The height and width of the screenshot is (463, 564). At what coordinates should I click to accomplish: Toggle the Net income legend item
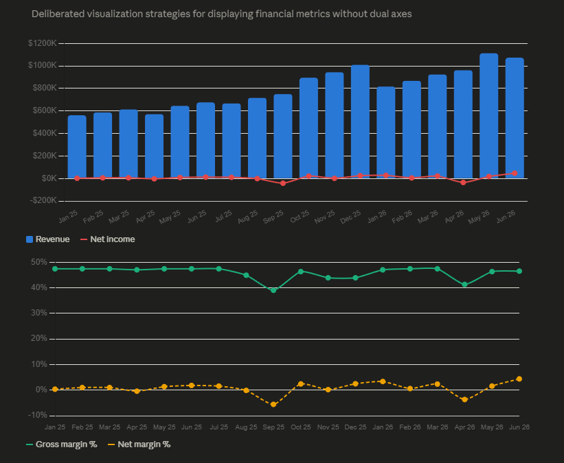(108, 239)
